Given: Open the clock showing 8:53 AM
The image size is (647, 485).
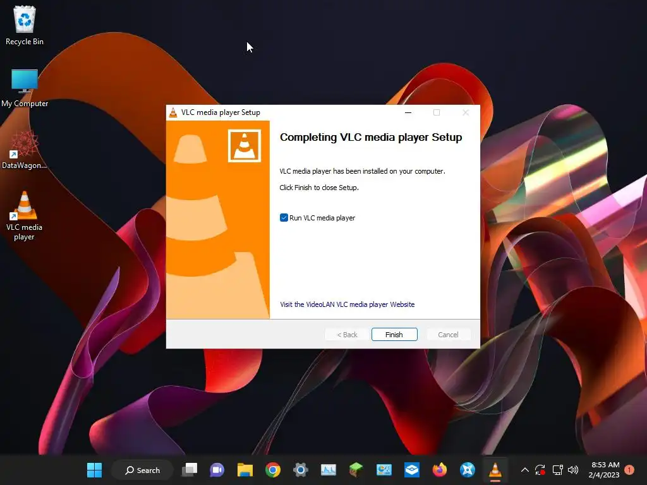Looking at the screenshot, I should tap(604, 470).
